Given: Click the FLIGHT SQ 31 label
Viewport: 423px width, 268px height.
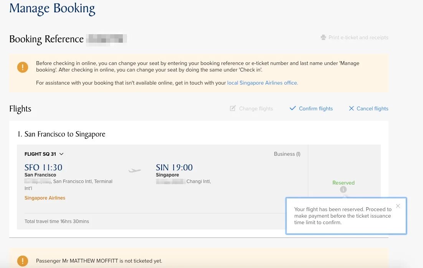Looking at the screenshot, I should pos(40,154).
